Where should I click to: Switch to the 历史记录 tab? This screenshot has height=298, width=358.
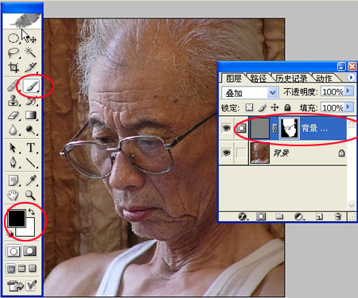291,79
